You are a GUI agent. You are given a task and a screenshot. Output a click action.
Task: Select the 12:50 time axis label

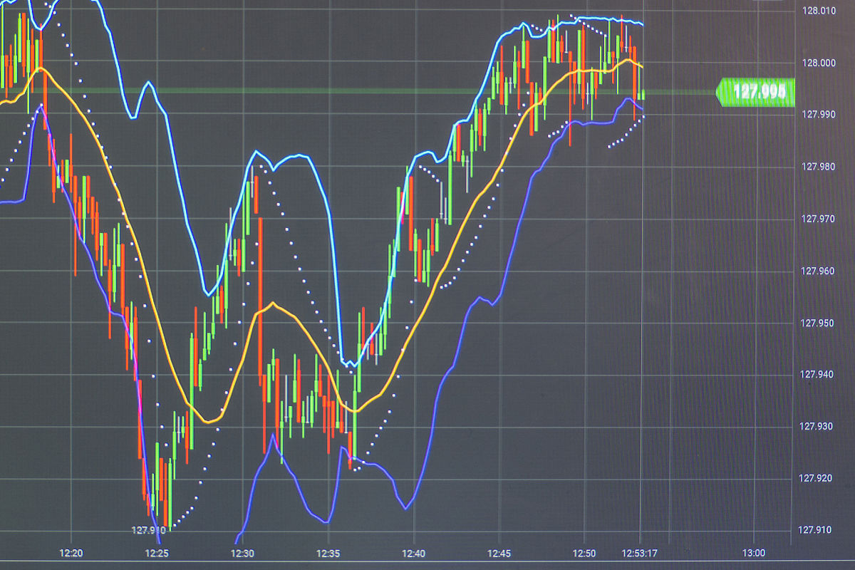tap(584, 554)
